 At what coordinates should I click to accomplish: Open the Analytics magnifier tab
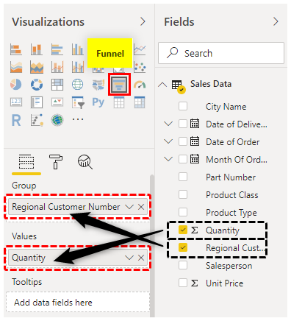85,162
